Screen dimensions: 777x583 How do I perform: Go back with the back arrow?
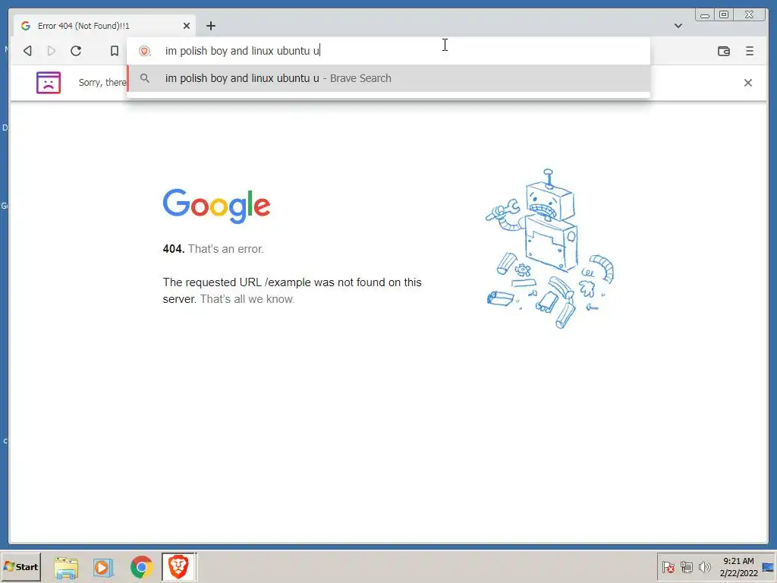28,51
